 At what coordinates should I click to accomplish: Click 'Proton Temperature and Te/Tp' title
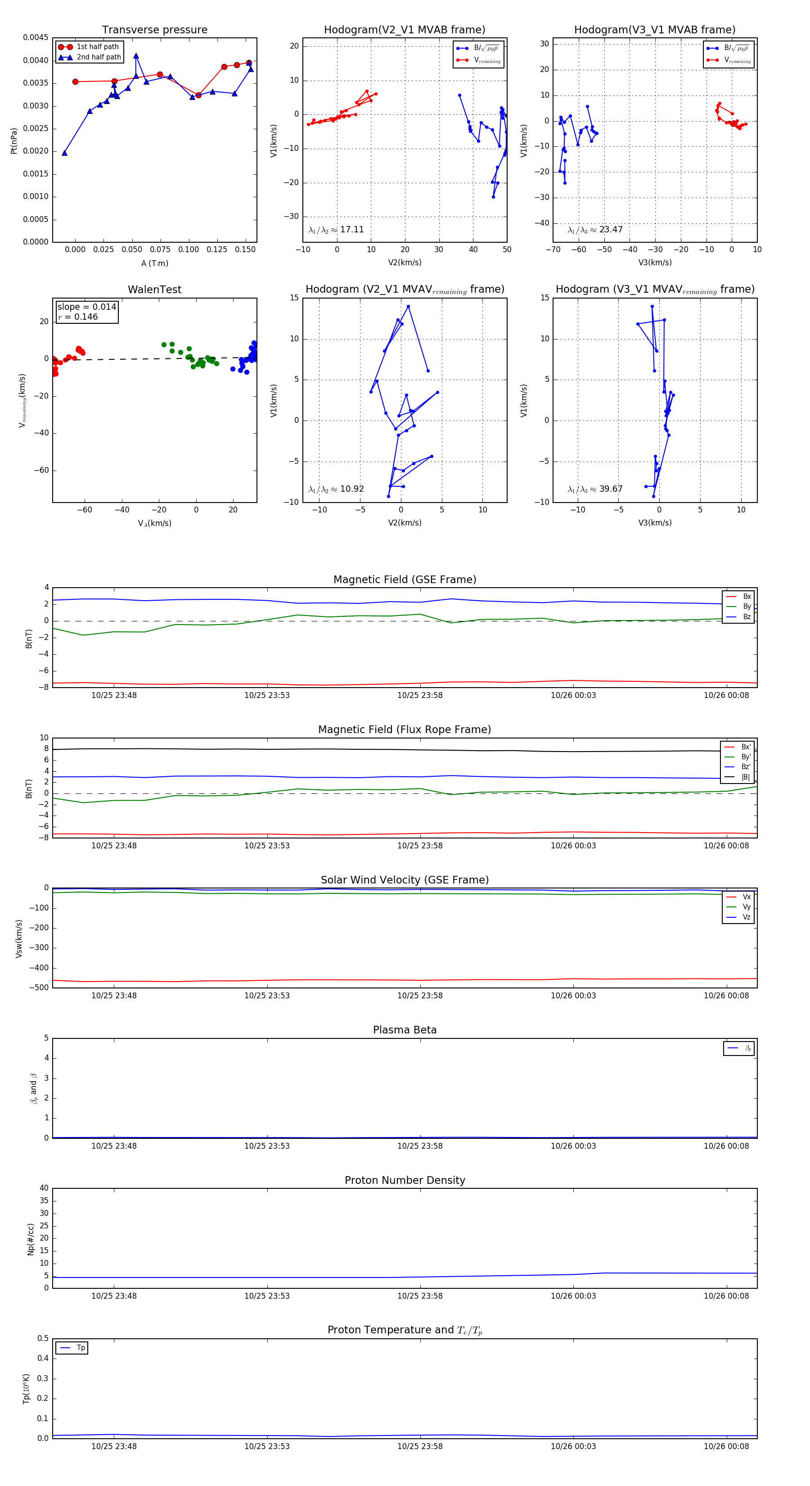(x=405, y=1330)
